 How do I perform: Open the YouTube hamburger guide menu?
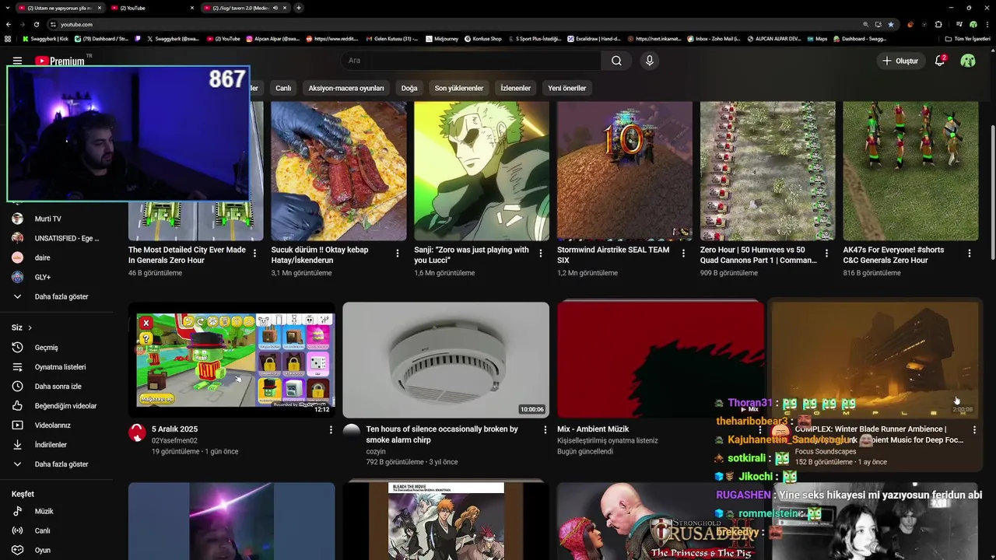click(17, 61)
